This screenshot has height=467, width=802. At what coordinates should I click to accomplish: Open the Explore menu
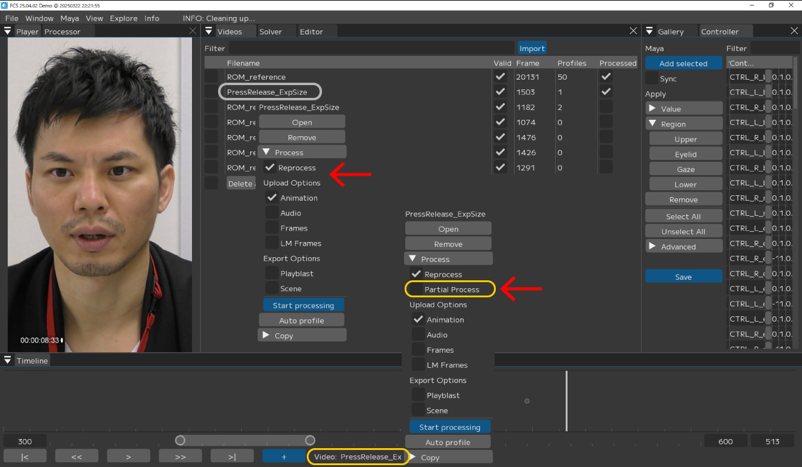click(x=123, y=18)
